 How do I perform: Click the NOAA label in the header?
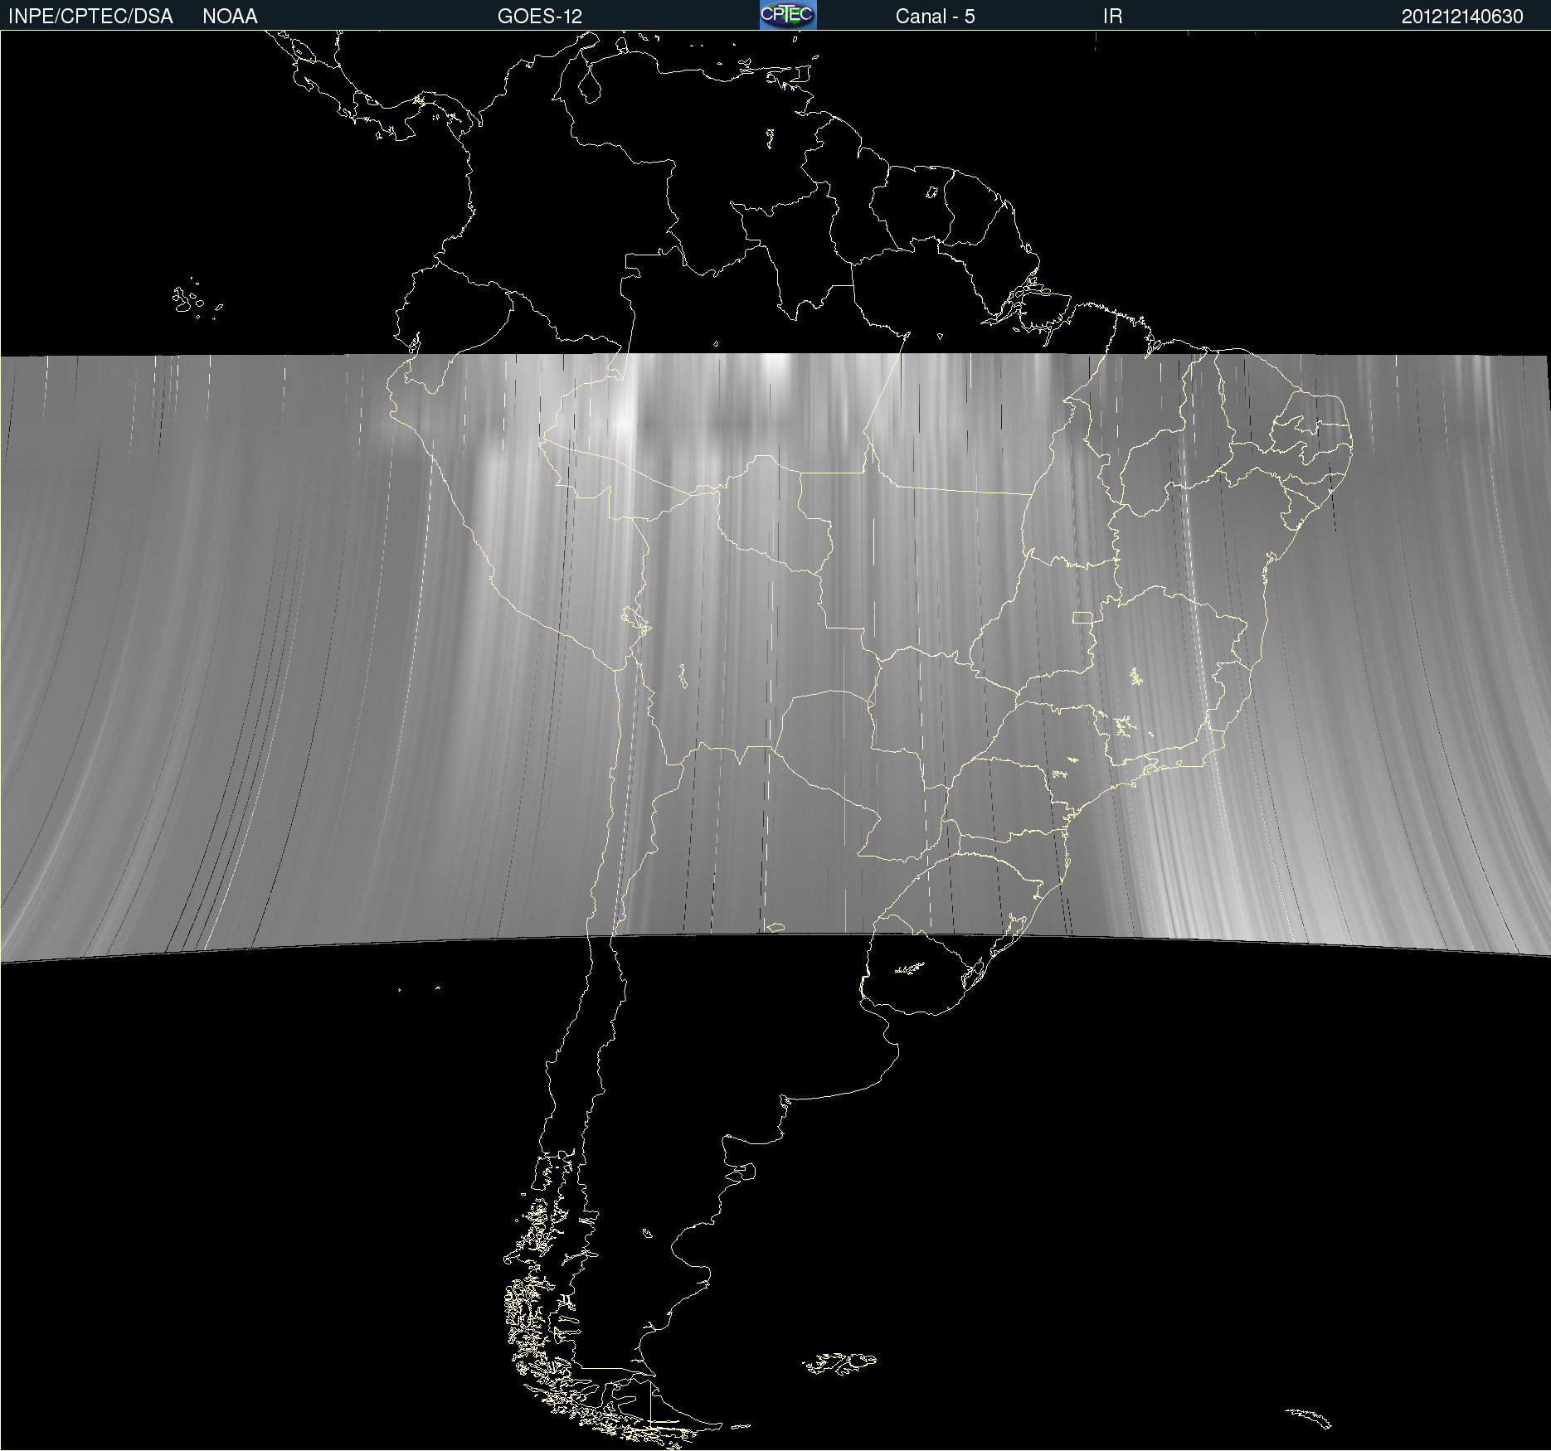pos(230,17)
